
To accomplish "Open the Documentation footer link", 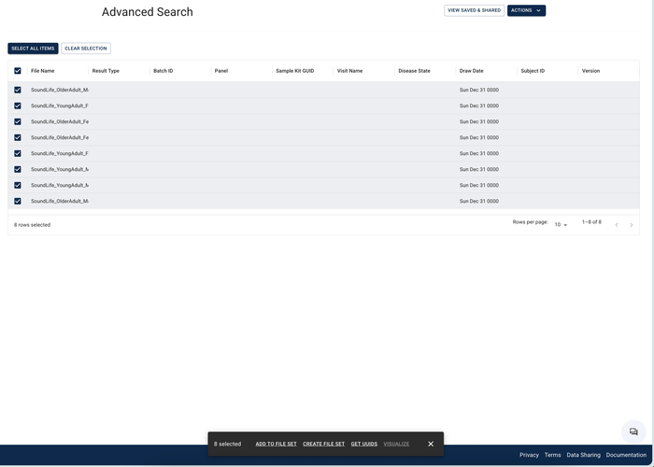I will pos(626,455).
